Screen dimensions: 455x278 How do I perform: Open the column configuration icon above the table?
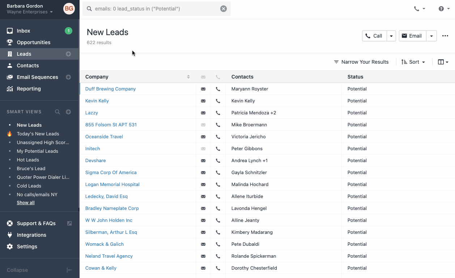(442, 62)
